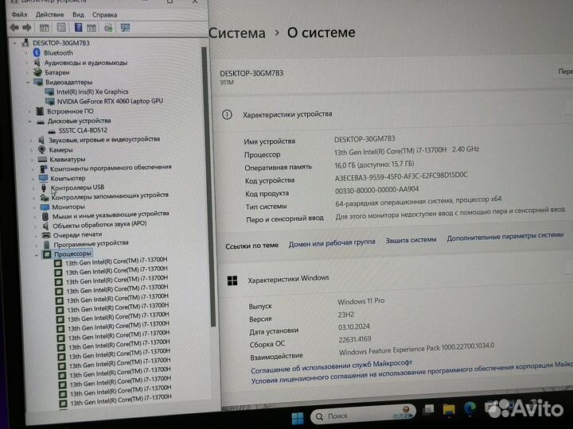Collapse the Дисковые устройства node arrow
573x429 pixels.
pyautogui.click(x=30, y=121)
